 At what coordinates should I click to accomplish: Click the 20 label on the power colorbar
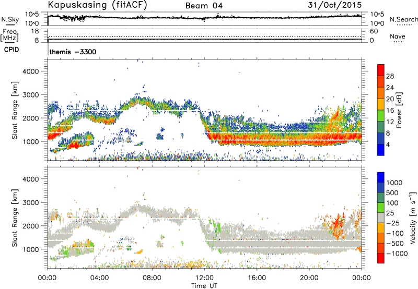coord(390,99)
